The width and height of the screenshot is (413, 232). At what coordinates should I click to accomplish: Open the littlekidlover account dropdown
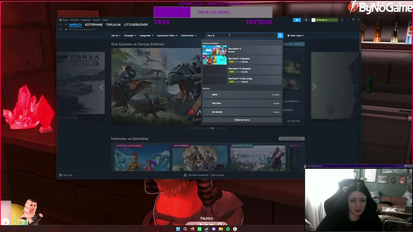pyautogui.click(x=324, y=20)
